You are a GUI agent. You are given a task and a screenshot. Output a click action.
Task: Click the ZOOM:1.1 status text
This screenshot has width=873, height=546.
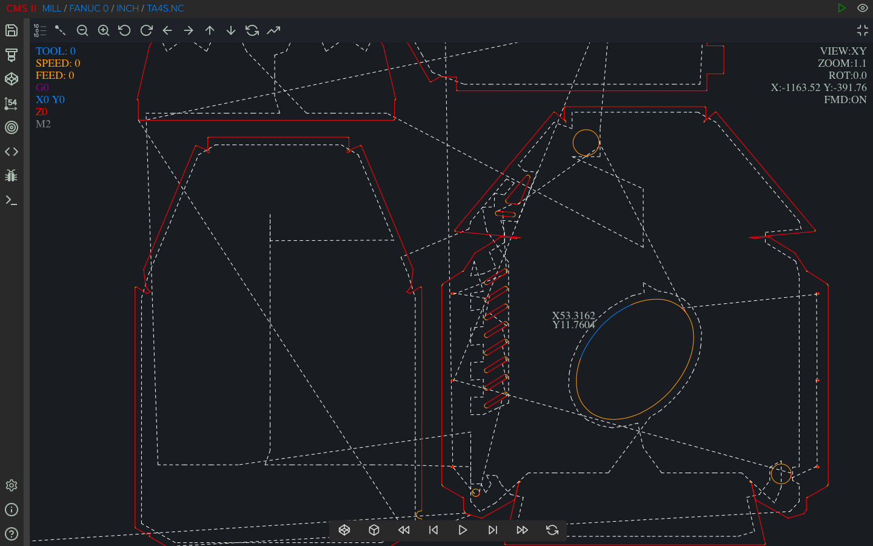[x=842, y=63]
